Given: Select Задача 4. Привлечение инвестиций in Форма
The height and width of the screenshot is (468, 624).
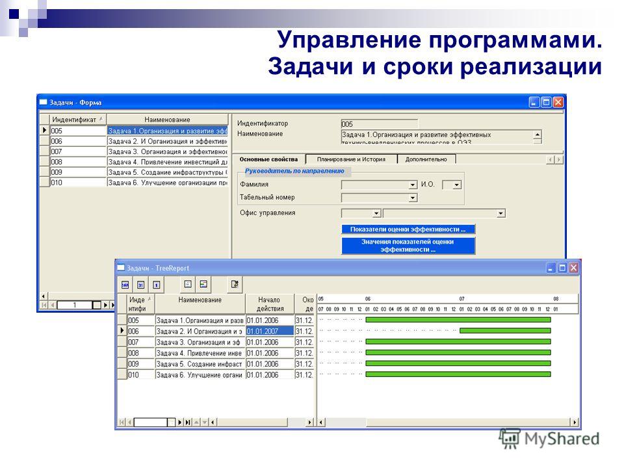Looking at the screenshot, I should coord(168,162).
